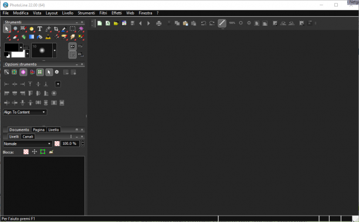Screen dimensions: 359x222
Task: Minimize the Opzioni strumento panel
Action: (x=77, y=64)
